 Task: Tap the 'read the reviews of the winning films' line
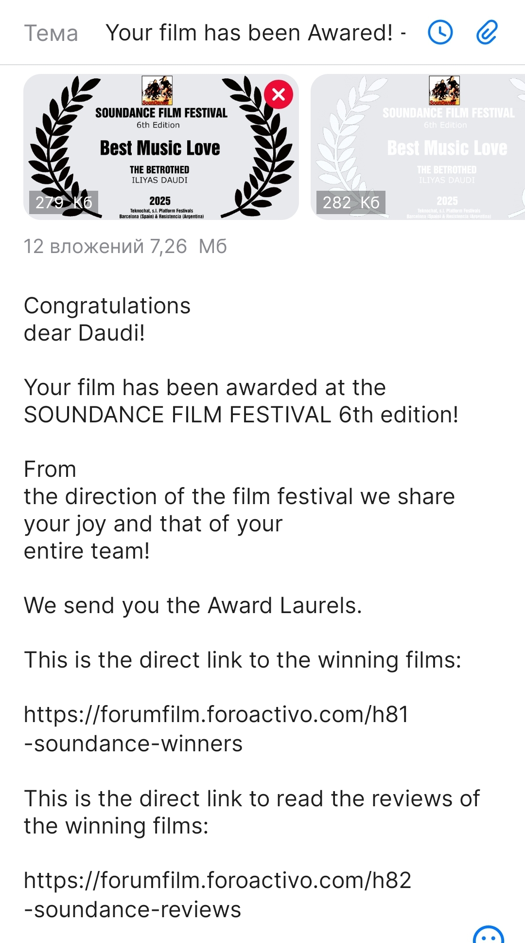tap(252, 812)
